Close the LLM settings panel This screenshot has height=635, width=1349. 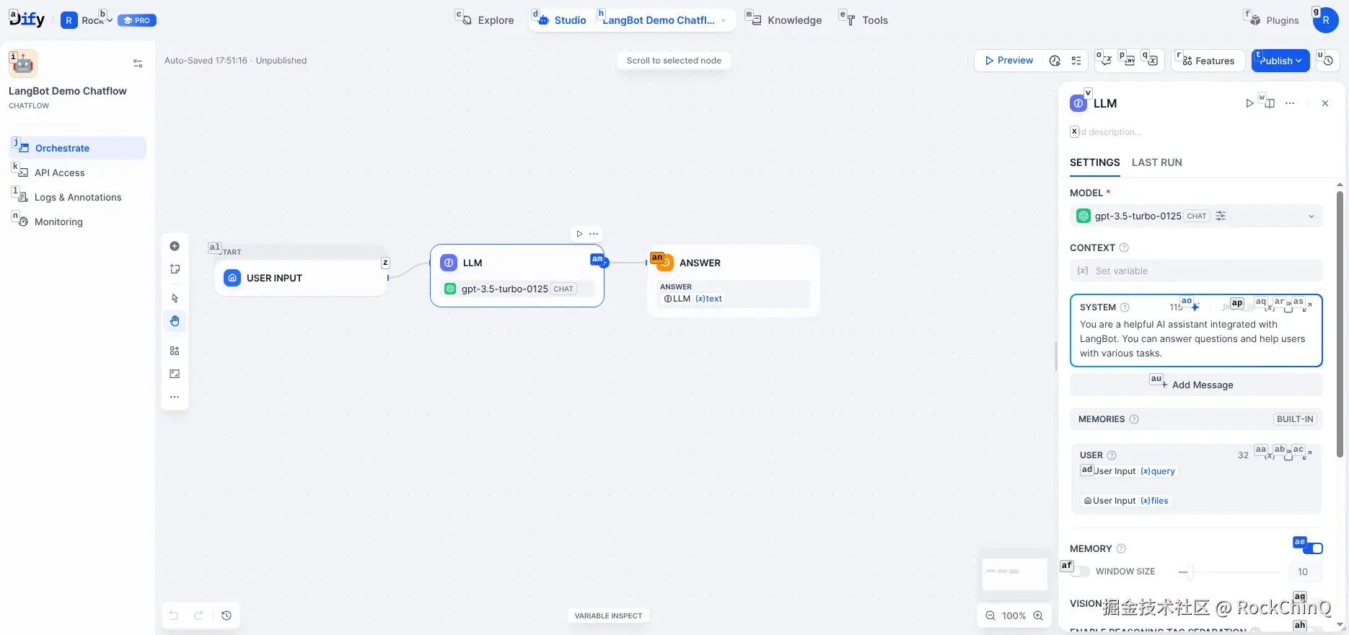click(x=1325, y=103)
